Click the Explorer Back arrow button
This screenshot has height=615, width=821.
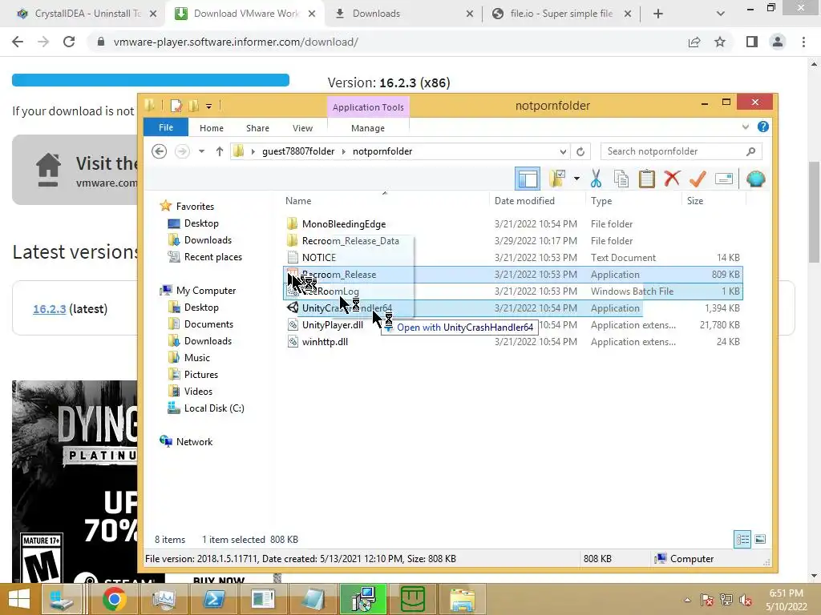[x=160, y=151]
